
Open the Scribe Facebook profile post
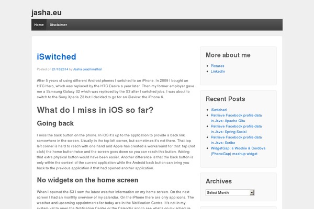tap(237, 140)
